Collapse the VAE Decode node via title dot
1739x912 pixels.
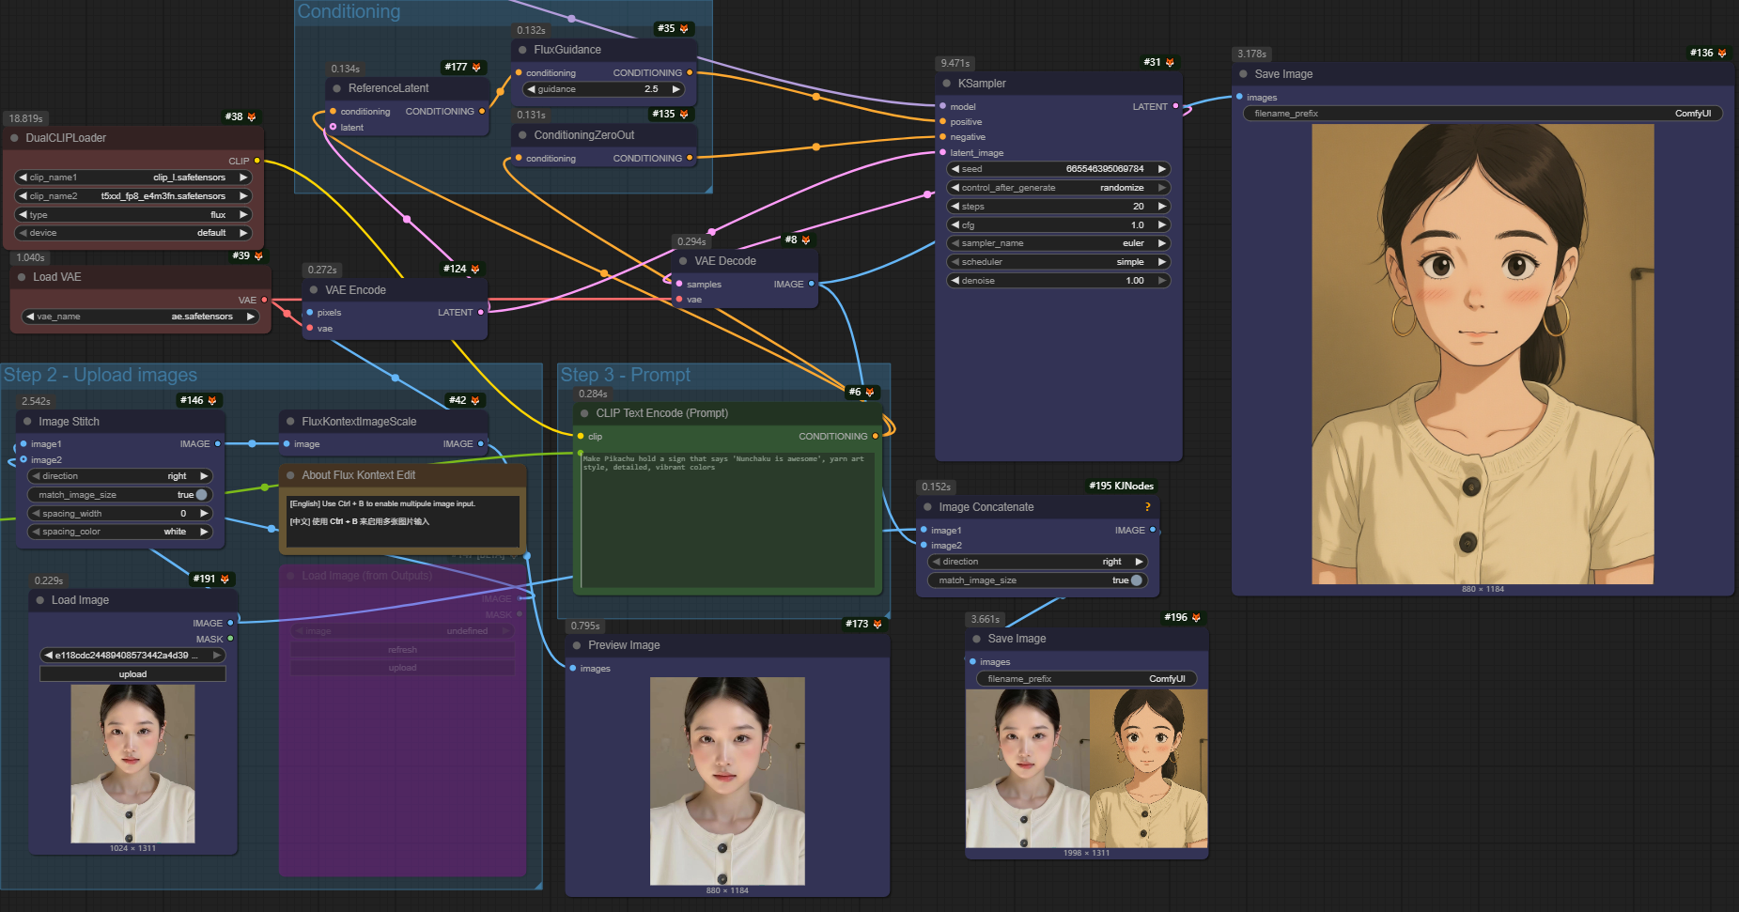coord(683,261)
